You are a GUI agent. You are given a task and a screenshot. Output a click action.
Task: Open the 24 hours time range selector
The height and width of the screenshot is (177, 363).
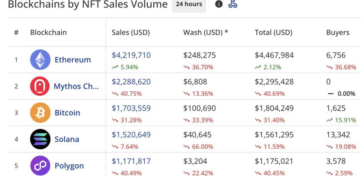click(x=189, y=5)
